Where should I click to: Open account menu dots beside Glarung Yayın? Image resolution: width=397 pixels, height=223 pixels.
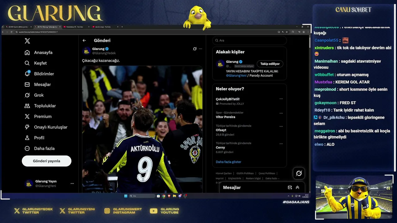(x=72, y=184)
